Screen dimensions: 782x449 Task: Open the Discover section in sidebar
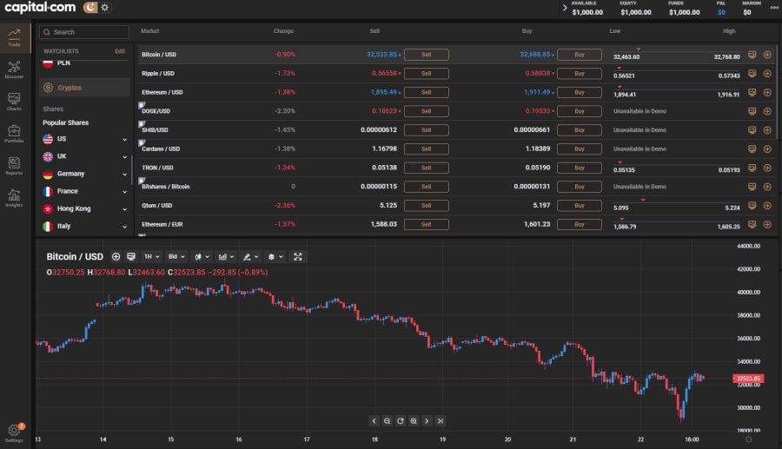point(14,69)
